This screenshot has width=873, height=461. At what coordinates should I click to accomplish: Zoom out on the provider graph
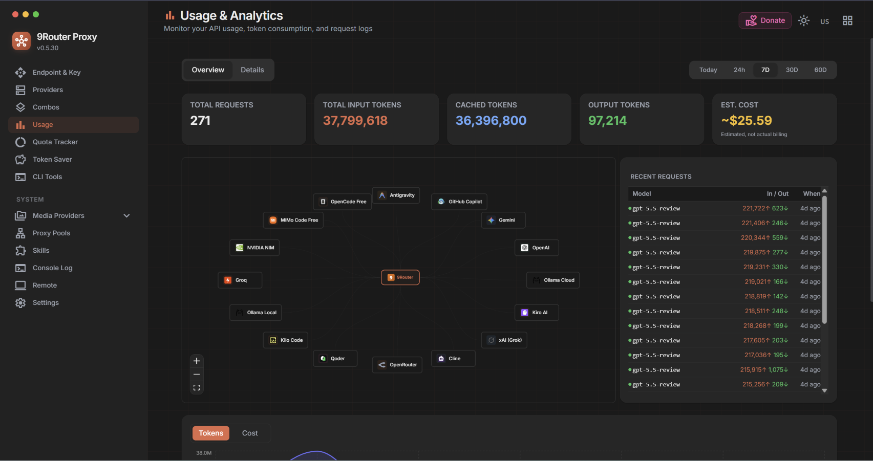tap(197, 375)
